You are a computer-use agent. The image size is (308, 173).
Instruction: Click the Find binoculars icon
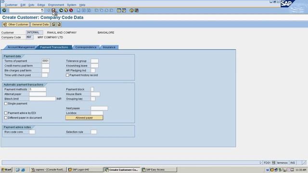tap(84, 10)
